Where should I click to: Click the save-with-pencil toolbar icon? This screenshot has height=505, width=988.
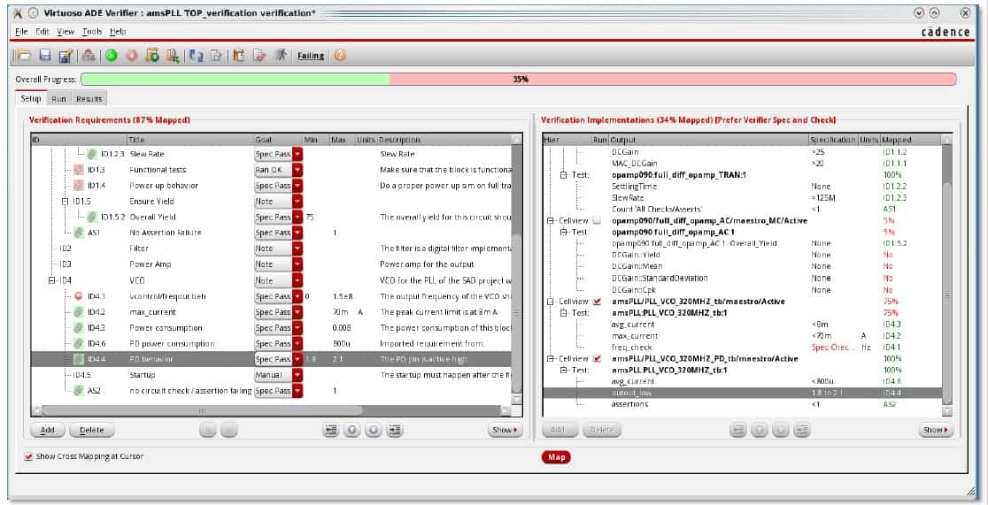click(x=66, y=56)
